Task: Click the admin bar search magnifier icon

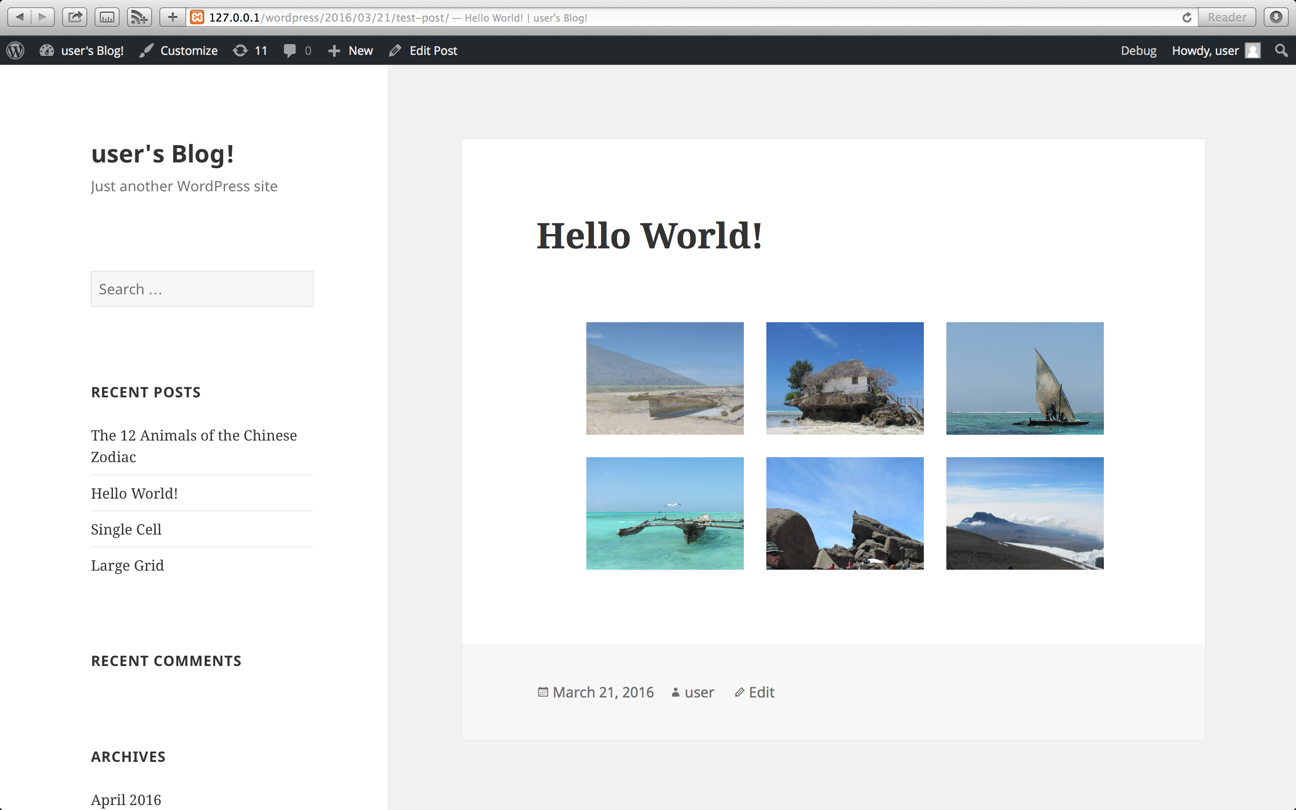Action: [1281, 50]
